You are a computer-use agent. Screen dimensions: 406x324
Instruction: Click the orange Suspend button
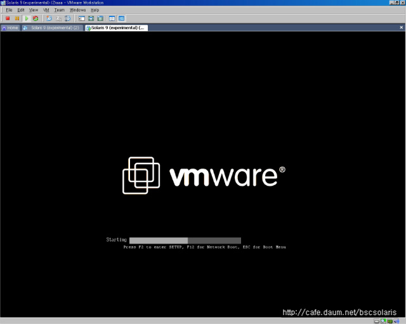coord(17,18)
